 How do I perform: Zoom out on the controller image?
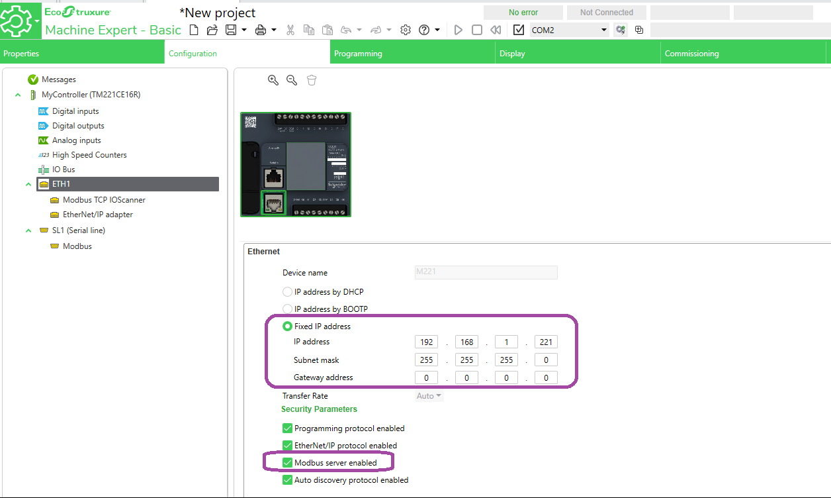pyautogui.click(x=292, y=80)
